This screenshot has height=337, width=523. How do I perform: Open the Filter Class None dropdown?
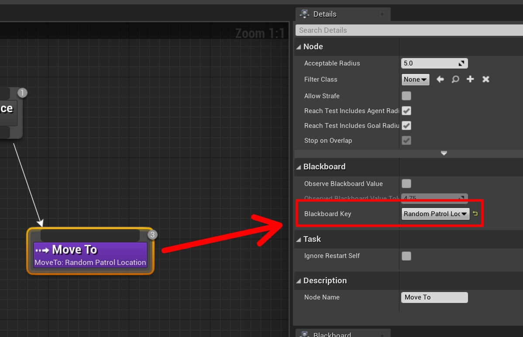tap(415, 79)
